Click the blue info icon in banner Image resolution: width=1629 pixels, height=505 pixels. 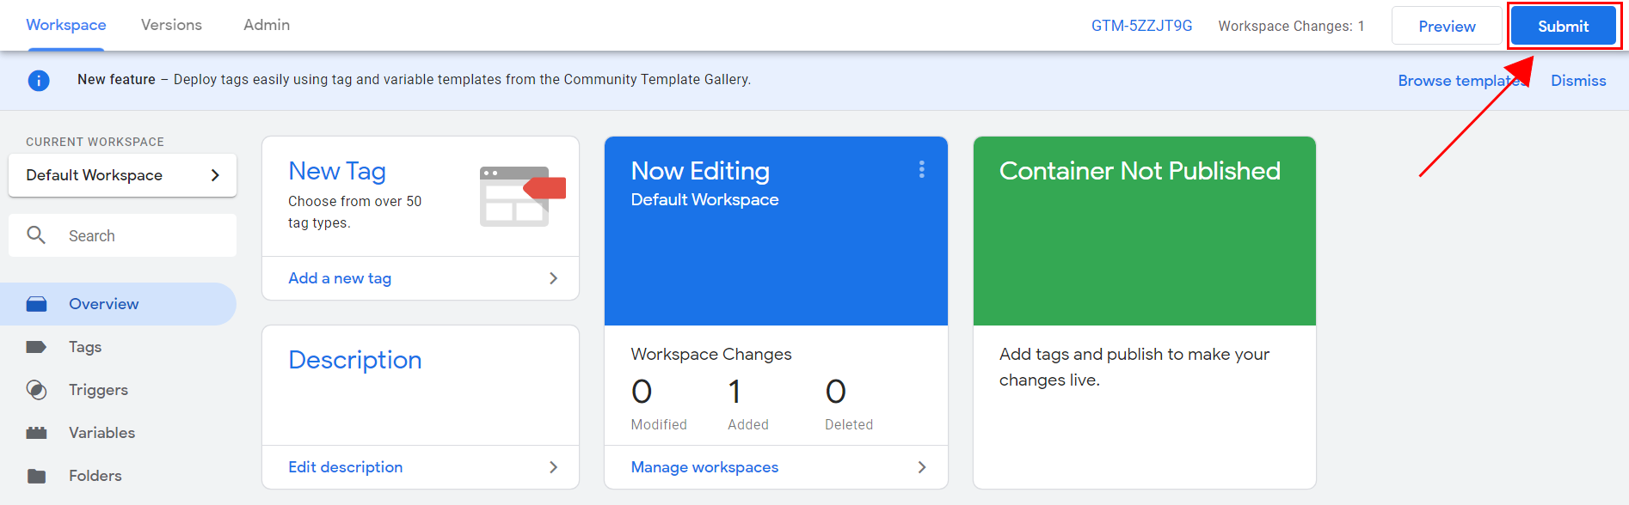(x=39, y=81)
